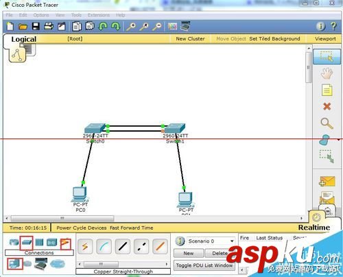343x277 pixels.
Task: Pick the Console cable connection
Action: point(104,246)
